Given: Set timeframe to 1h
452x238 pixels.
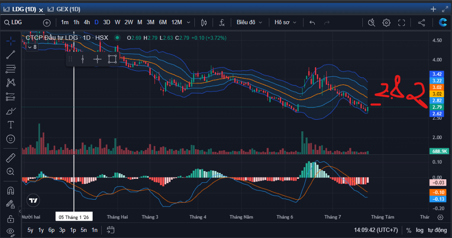Looking at the screenshot, I should coord(76,22).
